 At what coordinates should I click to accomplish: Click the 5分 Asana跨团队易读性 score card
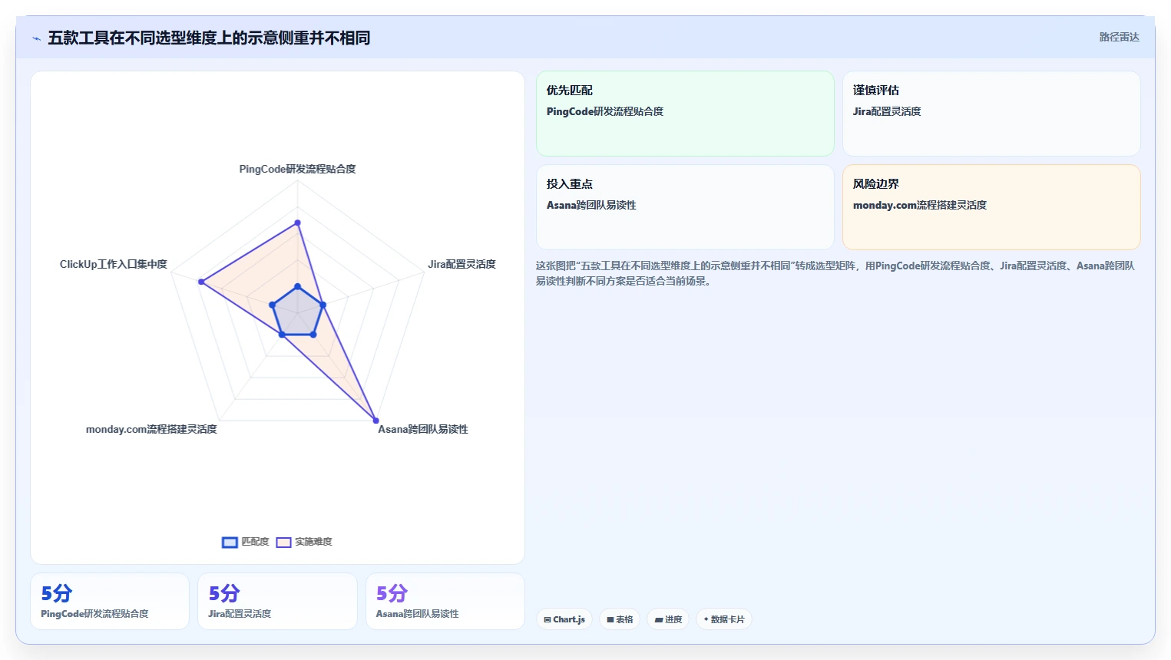pyautogui.click(x=445, y=602)
